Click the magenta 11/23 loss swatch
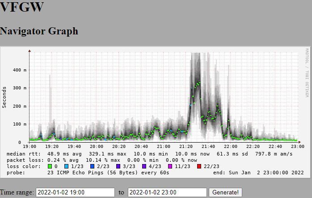Viewport: 312px width, 198px height. coord(170,166)
